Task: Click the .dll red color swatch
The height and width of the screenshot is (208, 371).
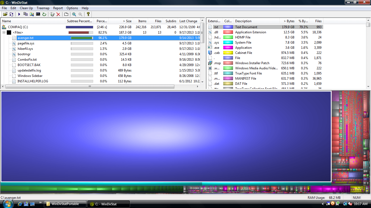Action: click(228, 32)
